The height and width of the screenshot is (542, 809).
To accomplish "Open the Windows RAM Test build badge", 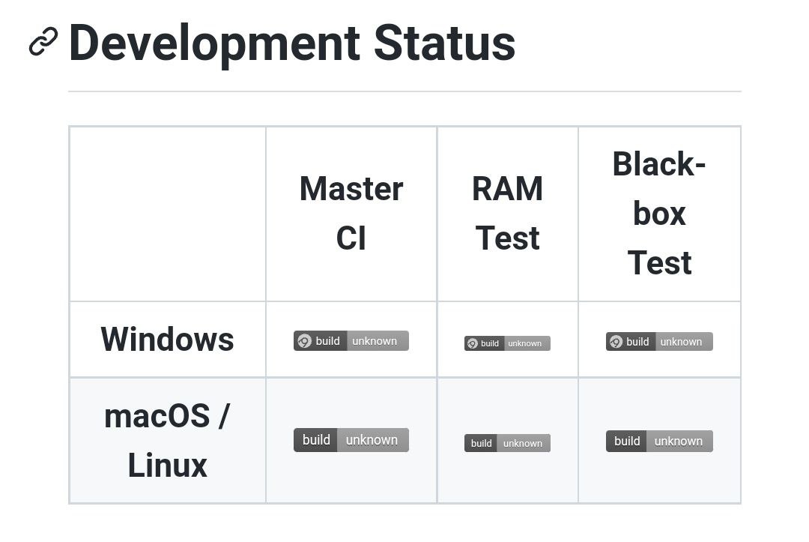I will click(507, 343).
